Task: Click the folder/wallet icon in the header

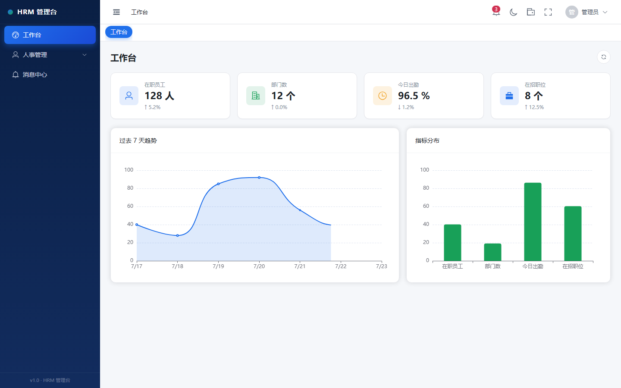Action: [x=531, y=12]
